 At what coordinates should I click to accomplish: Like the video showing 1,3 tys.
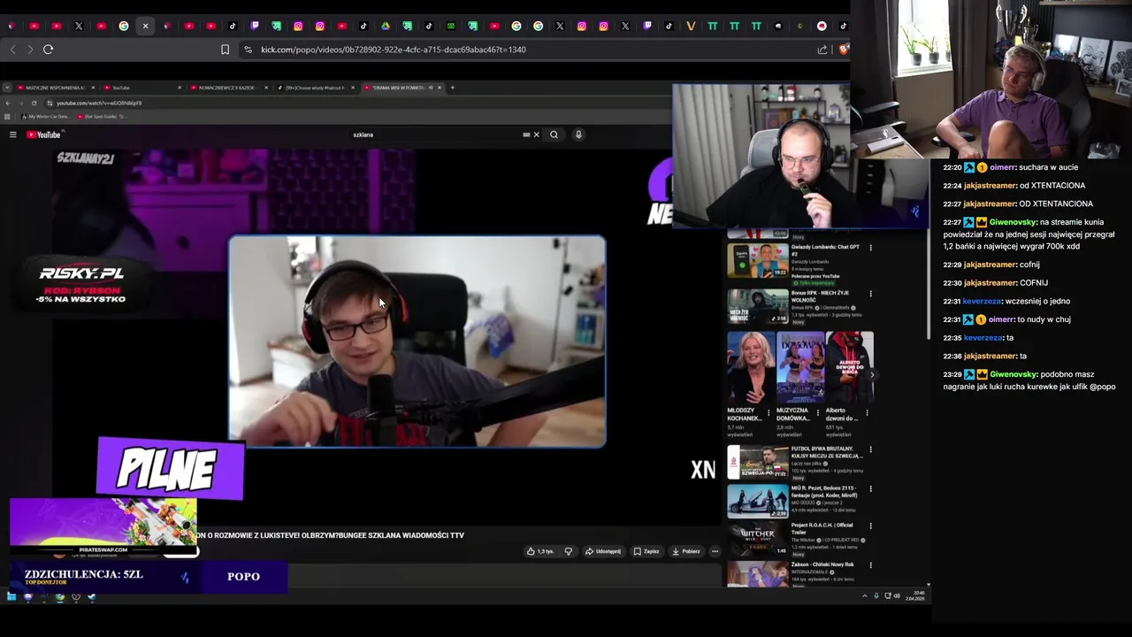point(540,551)
